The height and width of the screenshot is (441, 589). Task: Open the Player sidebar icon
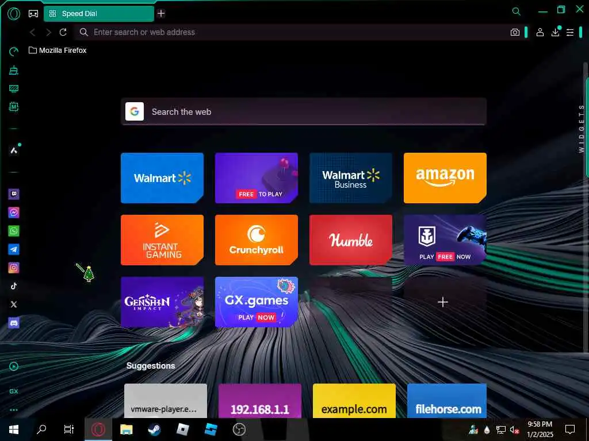14,366
